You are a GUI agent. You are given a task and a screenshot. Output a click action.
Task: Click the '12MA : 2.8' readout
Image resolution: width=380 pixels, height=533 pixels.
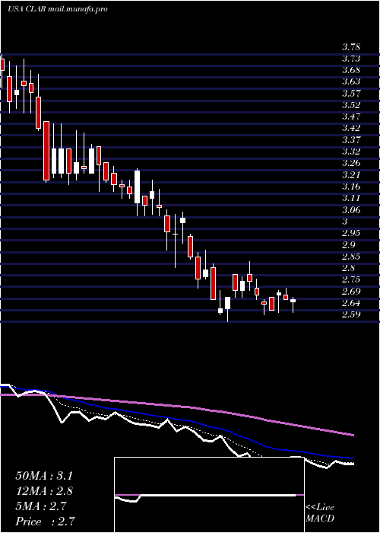44,491
